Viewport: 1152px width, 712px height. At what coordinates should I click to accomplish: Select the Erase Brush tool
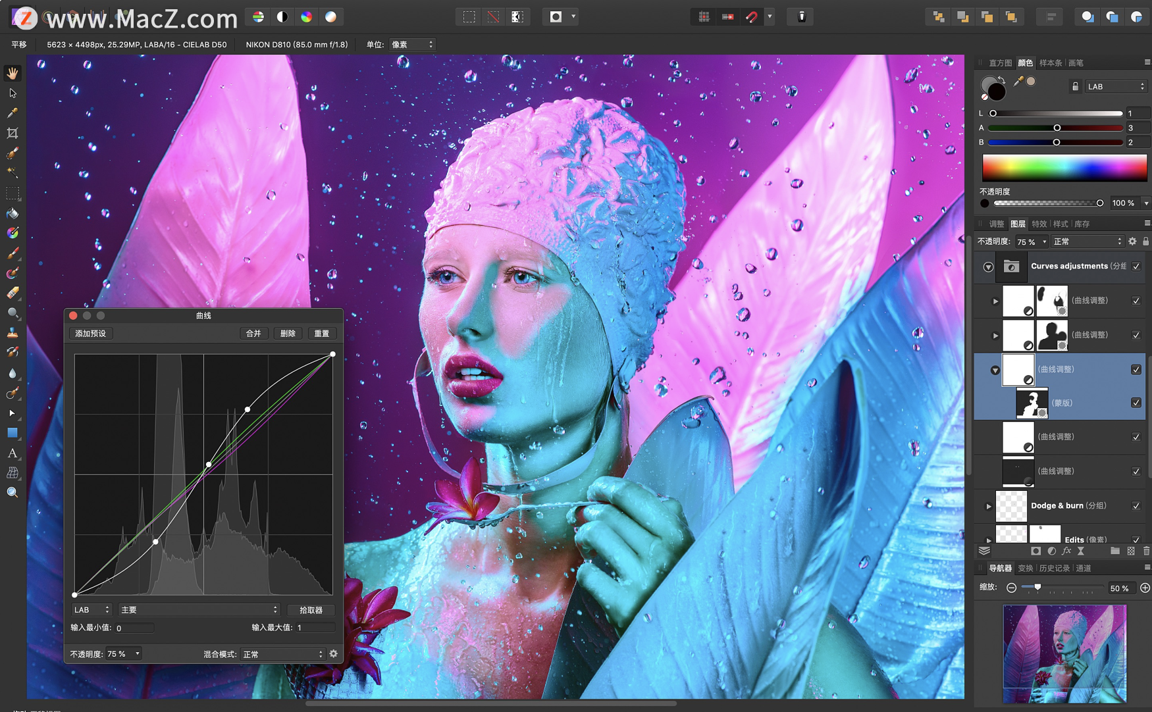tap(13, 293)
